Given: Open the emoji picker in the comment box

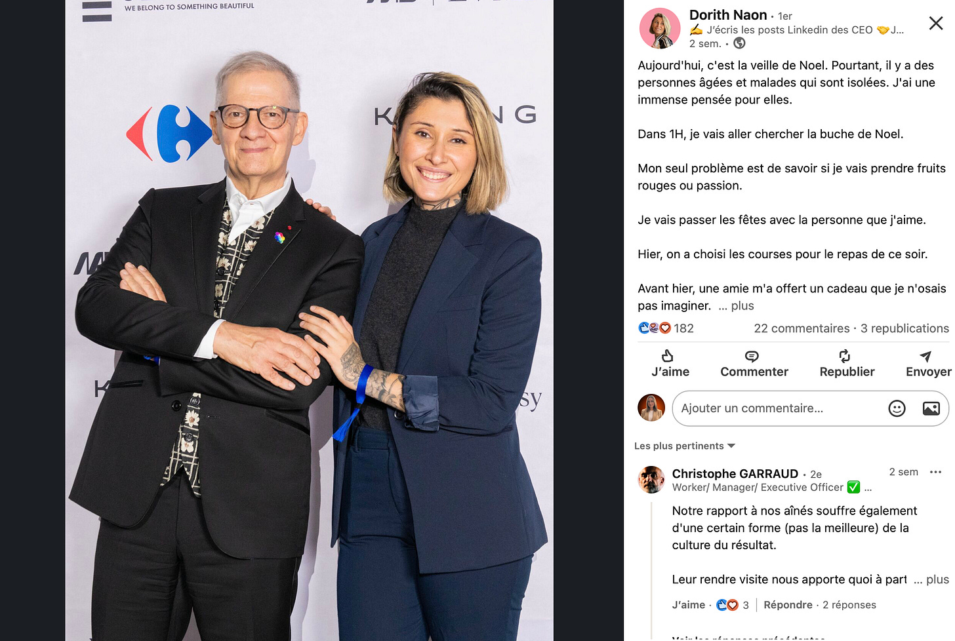Looking at the screenshot, I should (897, 408).
